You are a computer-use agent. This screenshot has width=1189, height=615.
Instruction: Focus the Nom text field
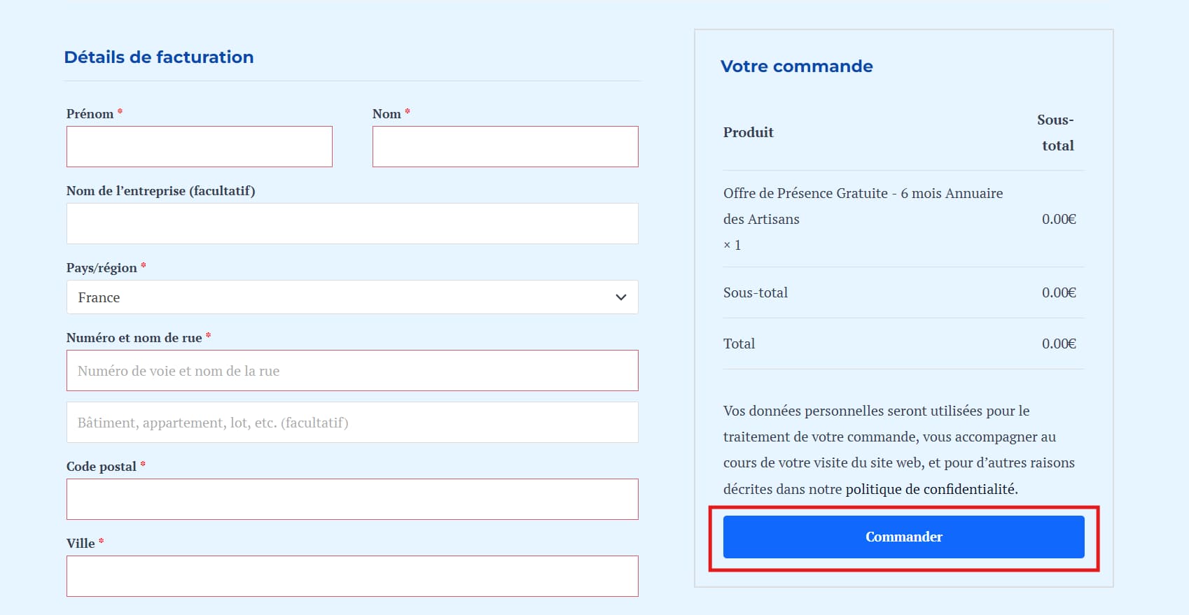pyautogui.click(x=505, y=146)
